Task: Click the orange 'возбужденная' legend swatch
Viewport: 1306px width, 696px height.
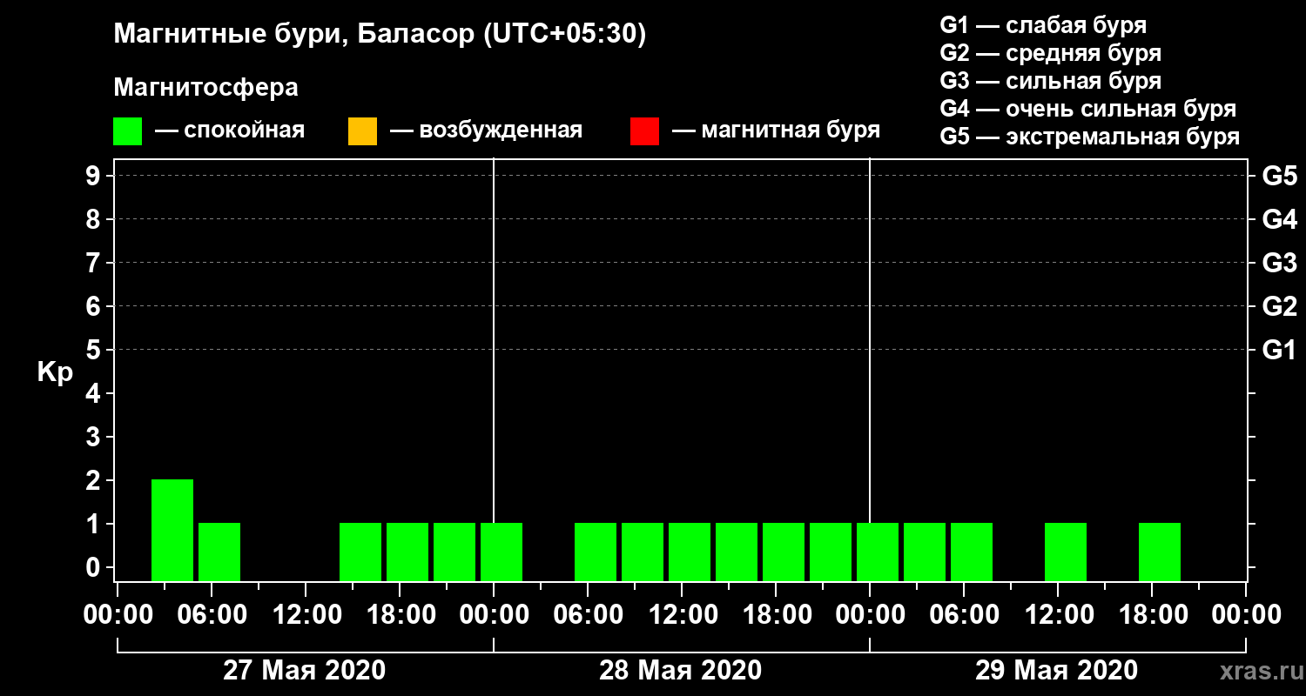Action: (x=362, y=131)
